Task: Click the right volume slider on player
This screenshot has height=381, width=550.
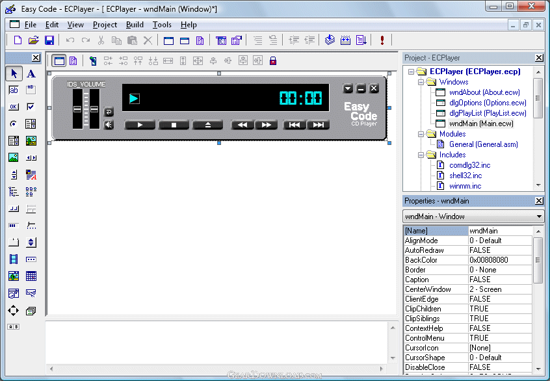Action: click(x=94, y=109)
